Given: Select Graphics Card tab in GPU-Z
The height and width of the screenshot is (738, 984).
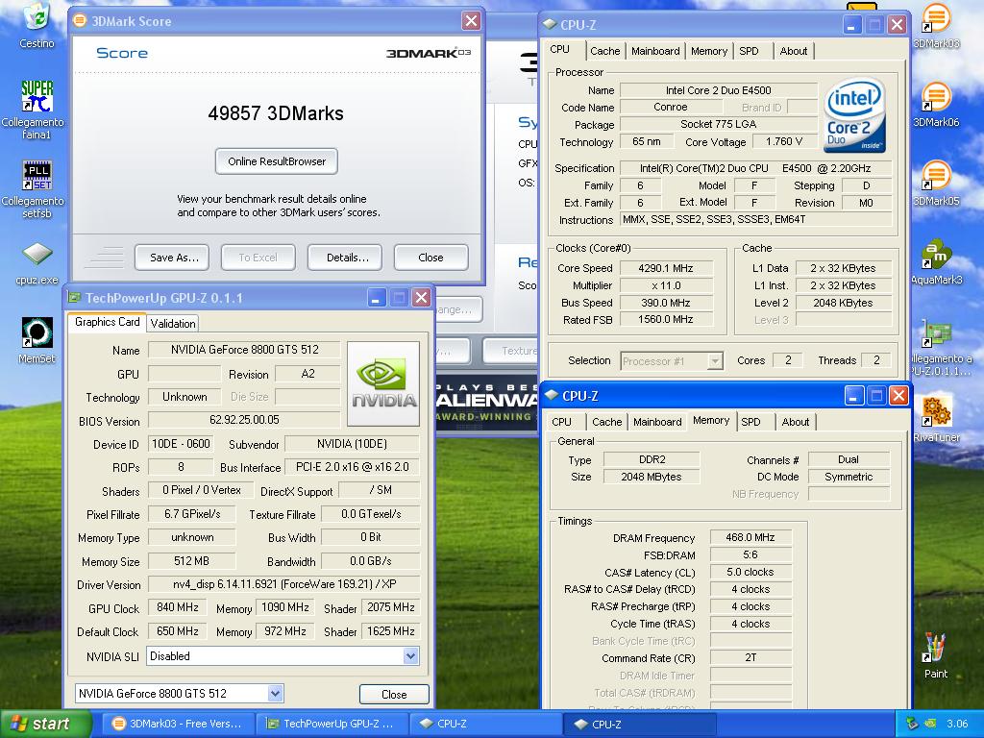Looking at the screenshot, I should (x=108, y=322).
